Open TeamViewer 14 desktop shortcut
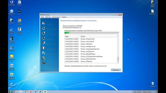166x93 pixels. coord(12,13)
